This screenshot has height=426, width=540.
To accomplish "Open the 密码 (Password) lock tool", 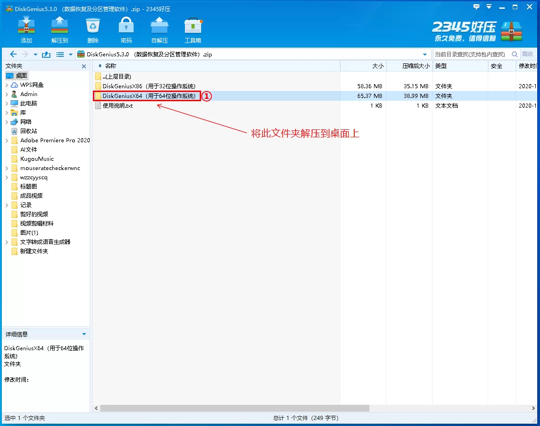I will pyautogui.click(x=126, y=28).
